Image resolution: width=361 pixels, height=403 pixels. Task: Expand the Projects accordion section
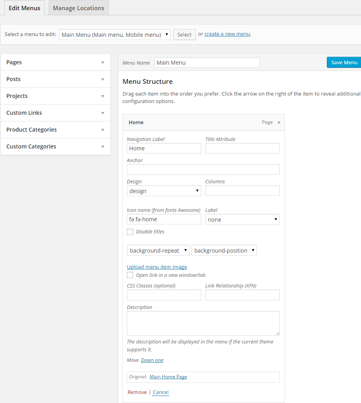[x=55, y=96]
